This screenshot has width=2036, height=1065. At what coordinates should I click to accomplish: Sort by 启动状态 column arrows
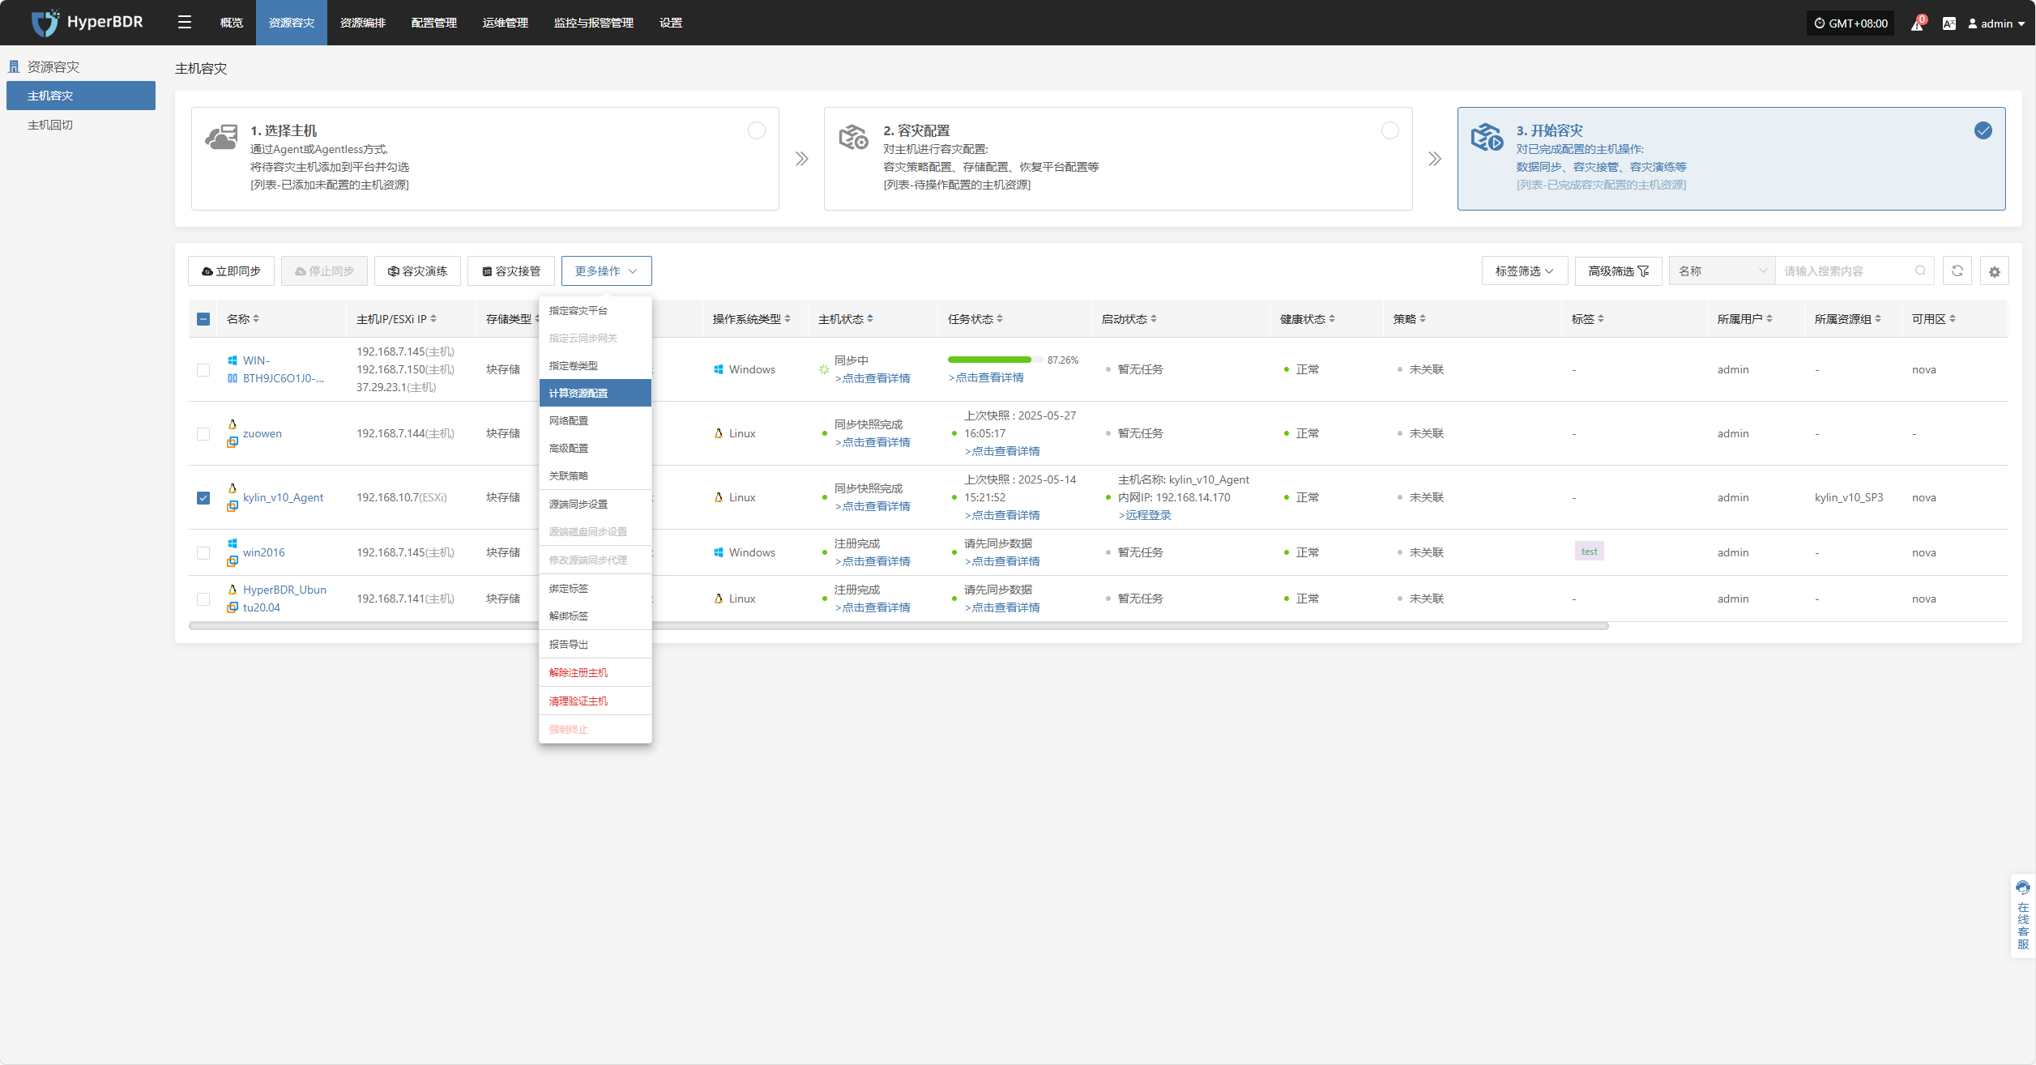(1154, 319)
